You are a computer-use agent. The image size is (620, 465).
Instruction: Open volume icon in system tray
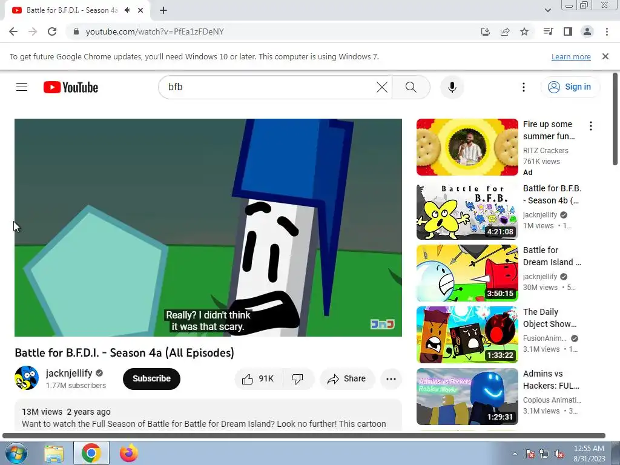pos(559,453)
